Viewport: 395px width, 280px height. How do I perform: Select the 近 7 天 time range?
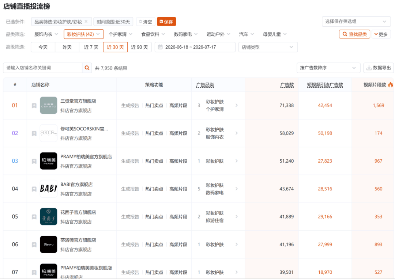pos(91,47)
